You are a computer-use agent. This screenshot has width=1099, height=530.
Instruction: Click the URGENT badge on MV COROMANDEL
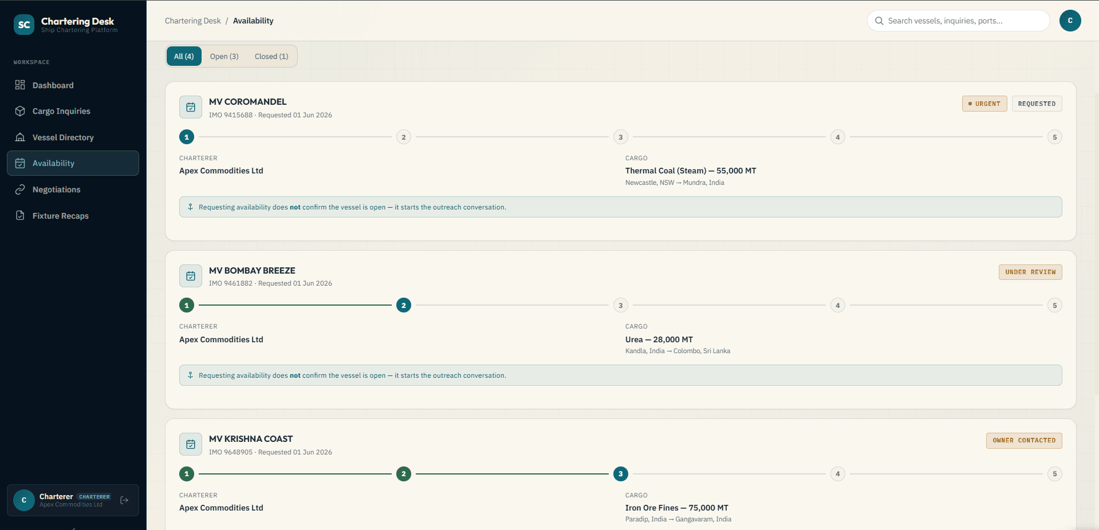click(984, 104)
